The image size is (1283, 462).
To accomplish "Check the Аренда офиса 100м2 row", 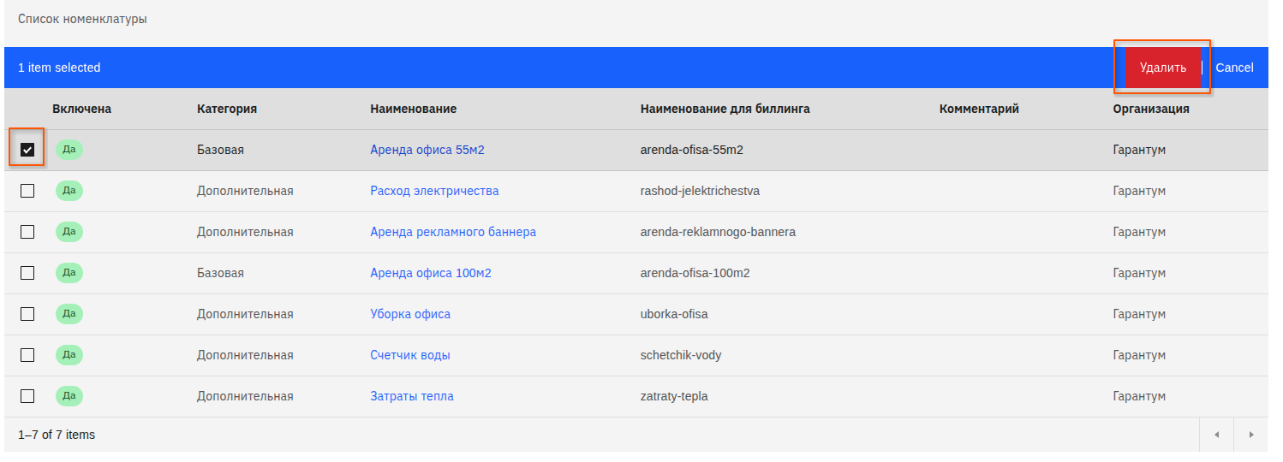I will 27,273.
